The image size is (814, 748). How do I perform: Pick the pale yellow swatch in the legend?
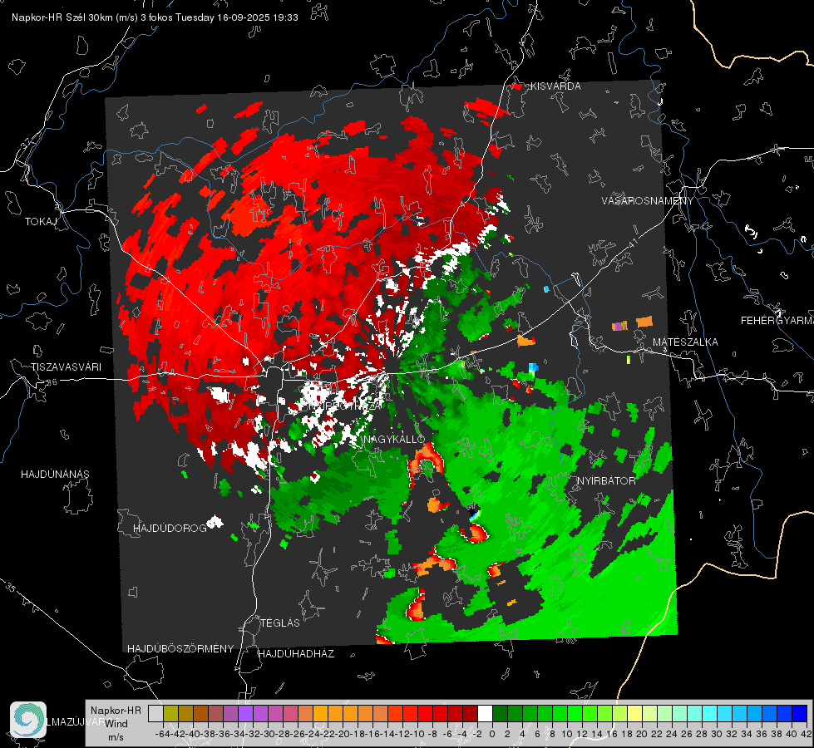coord(635,713)
